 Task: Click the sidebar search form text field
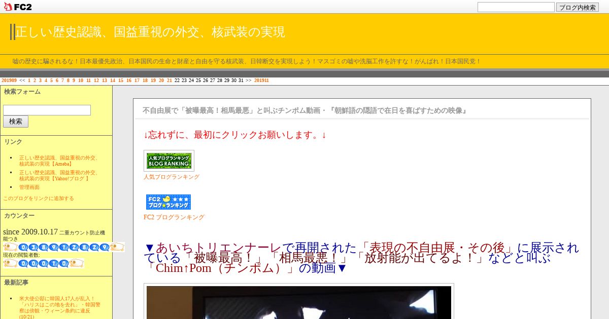click(x=47, y=110)
